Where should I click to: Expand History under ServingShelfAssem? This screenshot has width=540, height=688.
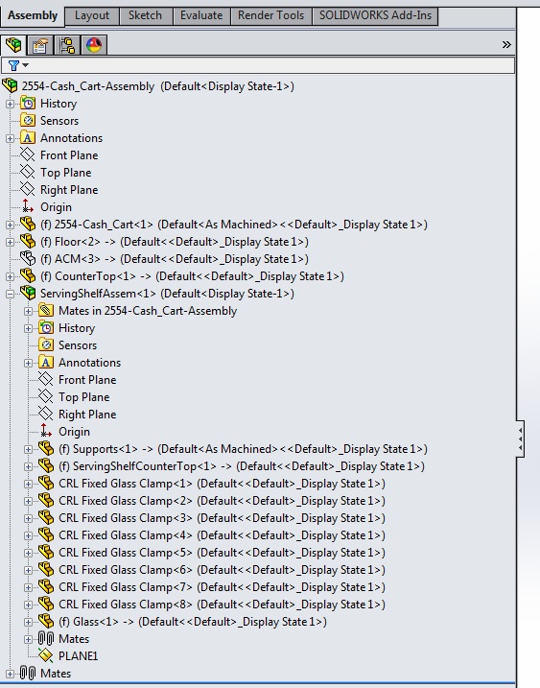point(28,328)
